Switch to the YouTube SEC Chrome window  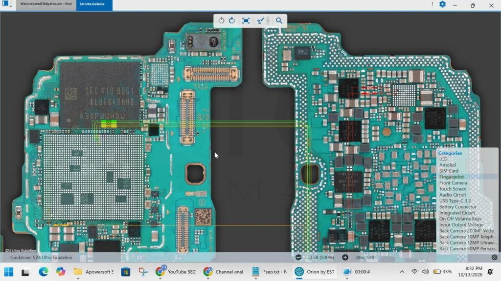click(176, 272)
